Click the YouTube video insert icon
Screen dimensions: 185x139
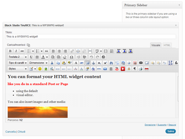[x=117, y=69]
